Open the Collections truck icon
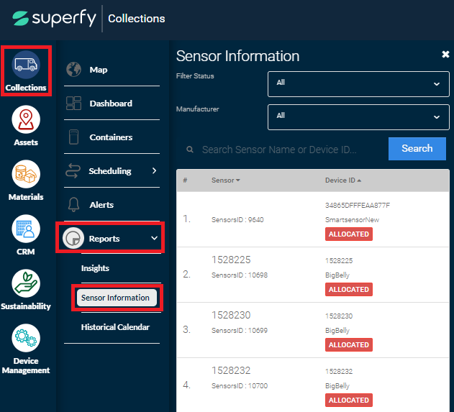The image size is (454, 412). point(26,65)
